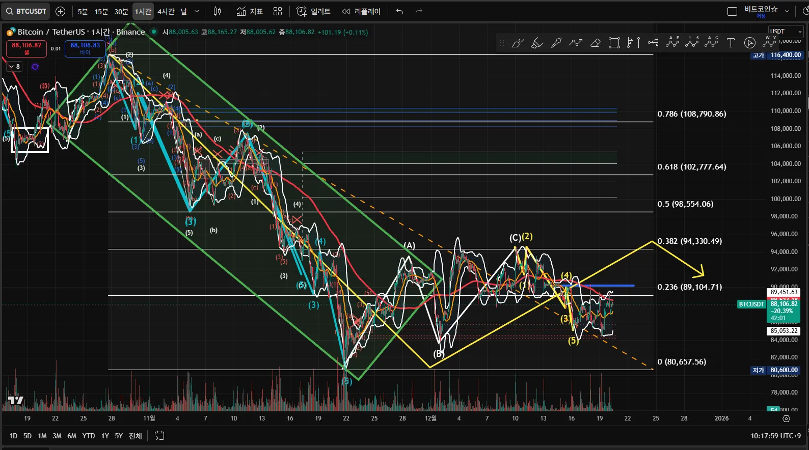Pick the Highlighter tool
Viewport: 809px width, 450px height.
click(x=537, y=43)
